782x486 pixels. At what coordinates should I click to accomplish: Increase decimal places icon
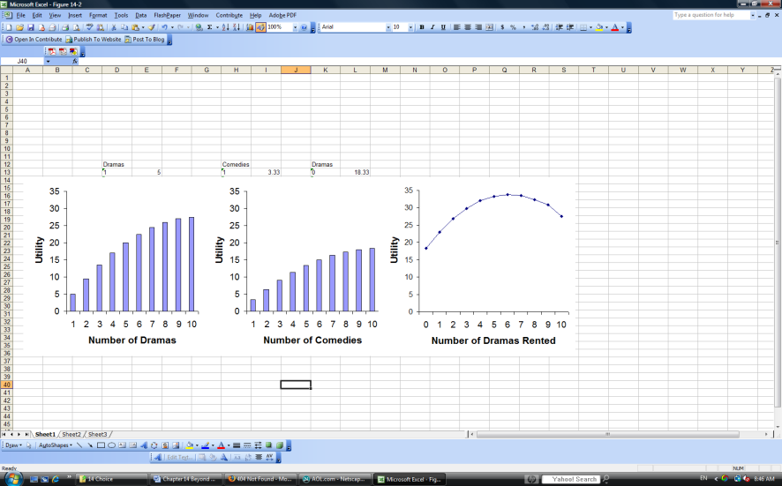click(535, 27)
